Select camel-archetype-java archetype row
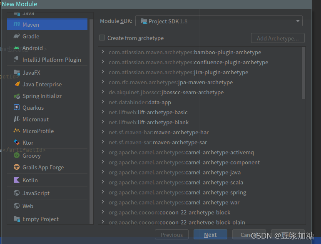The image size is (321, 244). click(199, 172)
